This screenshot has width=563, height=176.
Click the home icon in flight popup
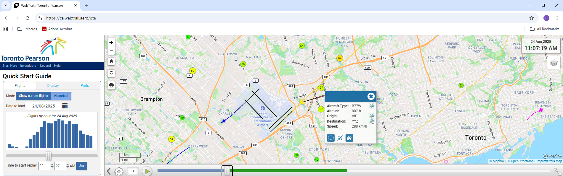pyautogui.click(x=349, y=138)
